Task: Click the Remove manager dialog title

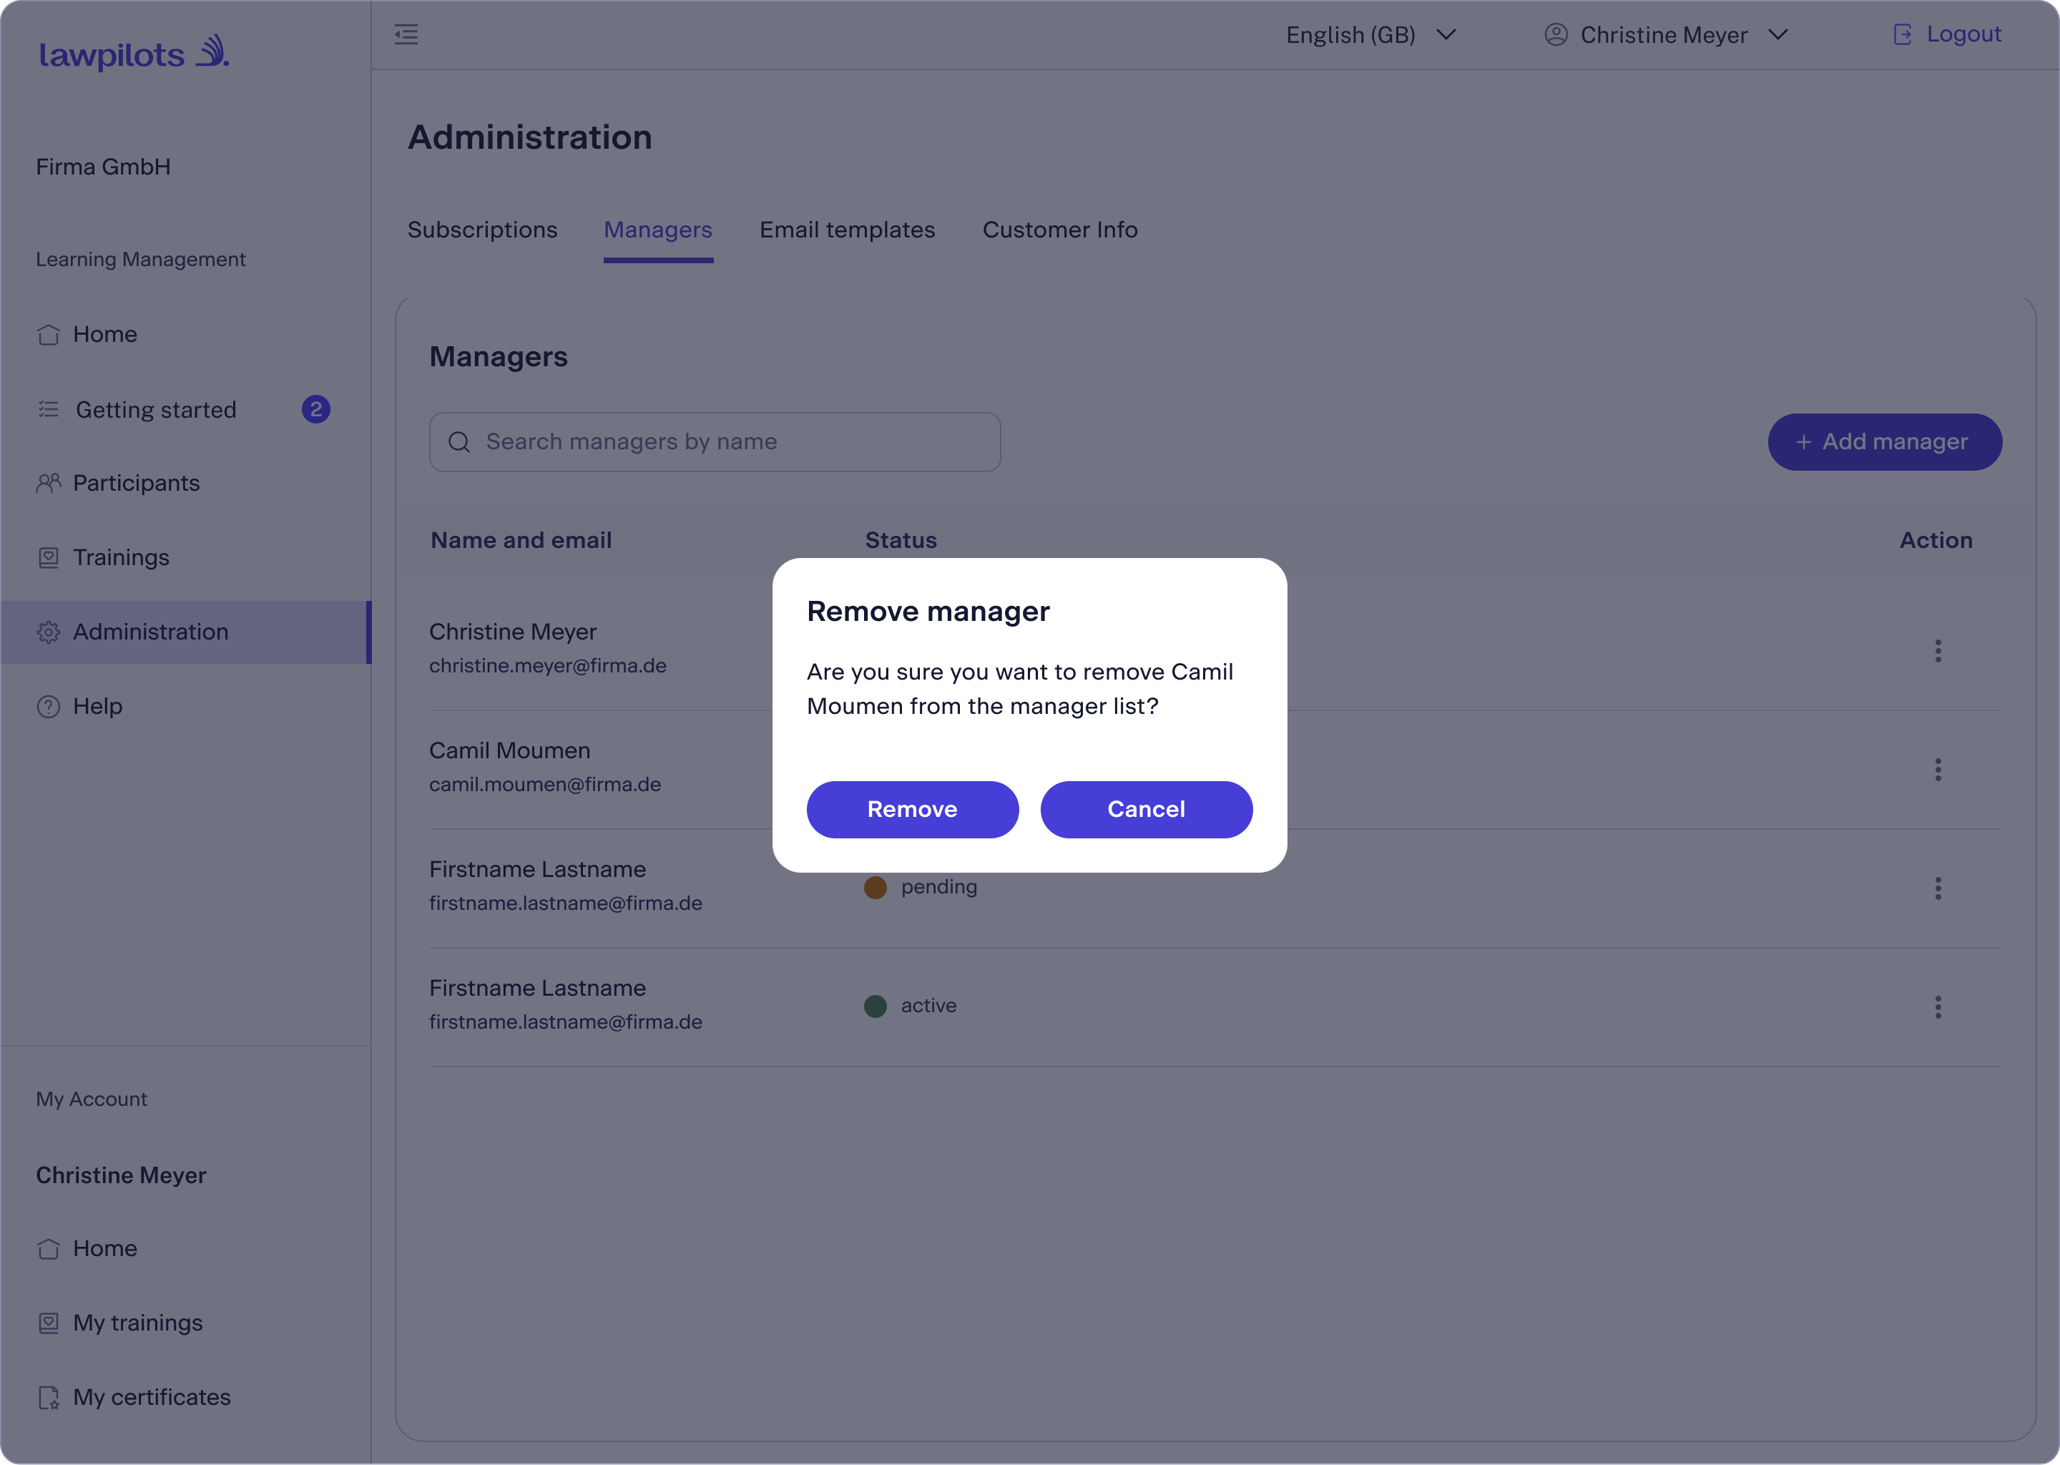Action: click(x=928, y=612)
